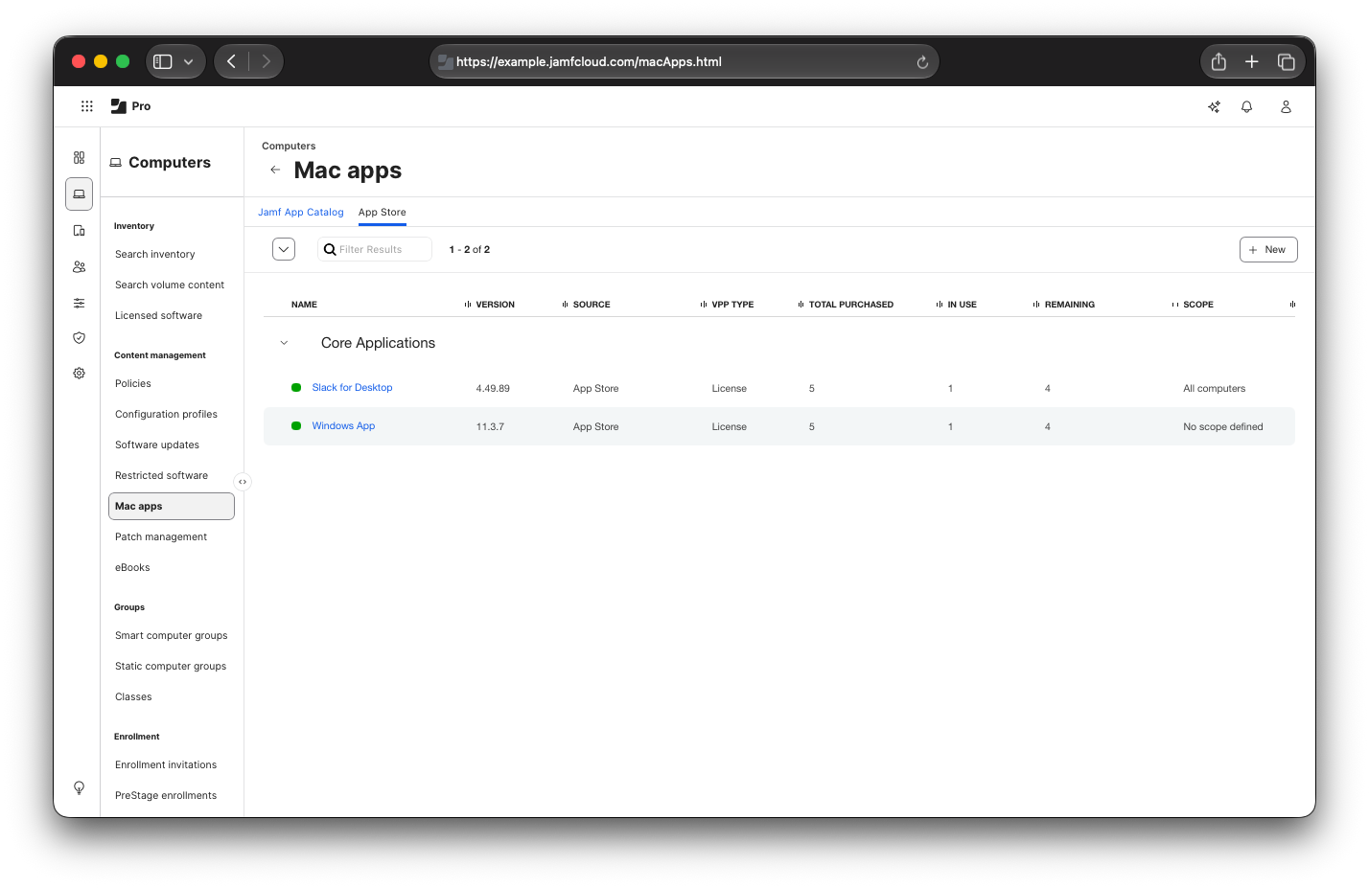Select the Computers laptop icon in rail
The width and height of the screenshot is (1369, 888).
[x=79, y=194]
